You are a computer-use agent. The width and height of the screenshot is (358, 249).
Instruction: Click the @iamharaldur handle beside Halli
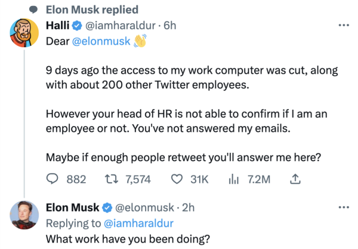point(120,26)
